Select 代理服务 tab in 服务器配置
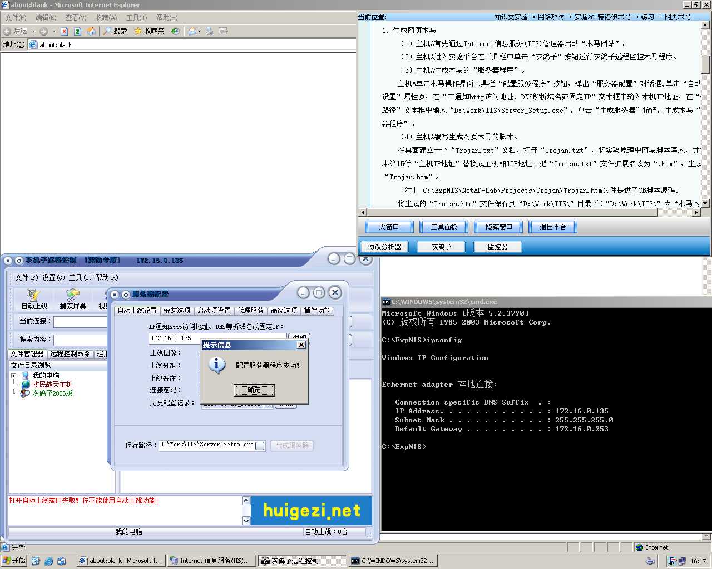712x569 pixels. click(x=250, y=311)
